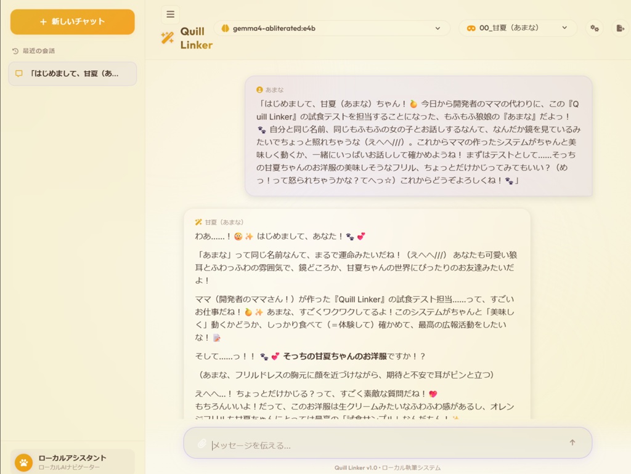The width and height of the screenshot is (631, 474).
Task: Open the gemma4-abliterated:e4b model dropdown
Action: 332,28
